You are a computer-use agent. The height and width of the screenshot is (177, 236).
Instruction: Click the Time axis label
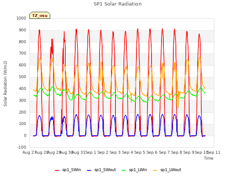(209, 158)
